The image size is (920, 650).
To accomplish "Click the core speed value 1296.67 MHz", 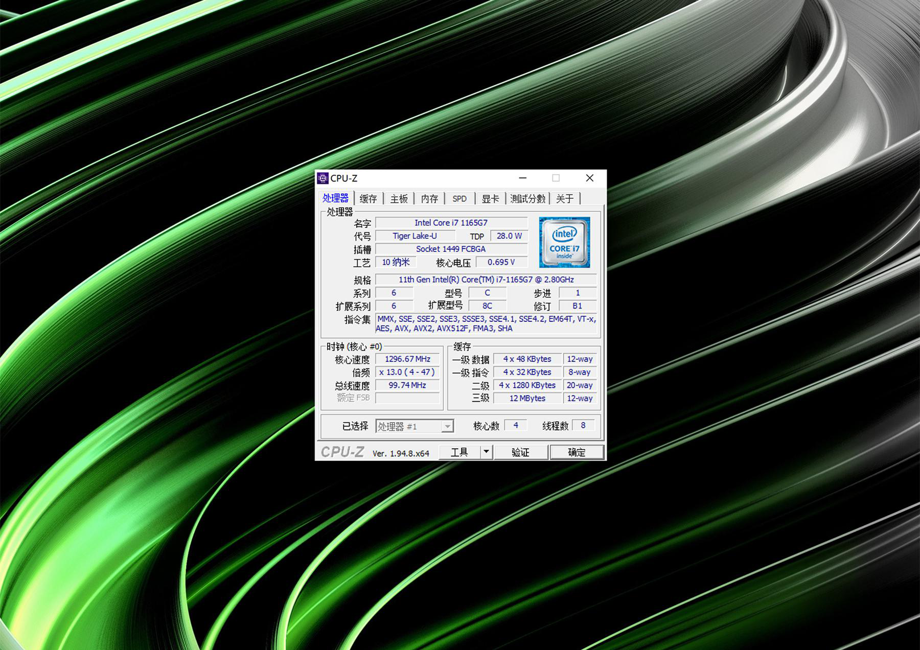I will 407,359.
